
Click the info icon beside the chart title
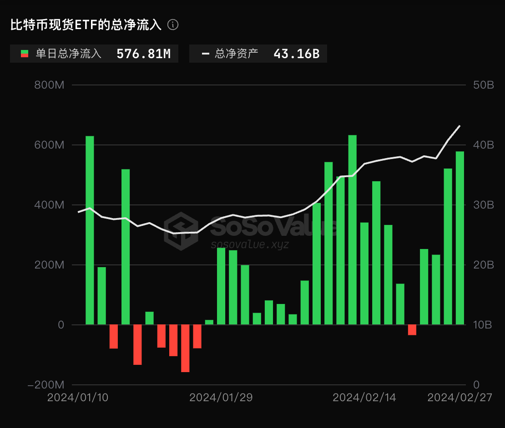click(x=173, y=25)
